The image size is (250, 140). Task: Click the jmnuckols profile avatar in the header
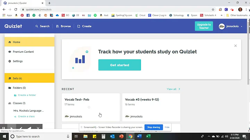coord(222,26)
